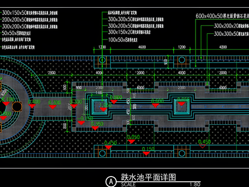
Task: Click the hollow red triangle below 0.450
Action: pos(202,146)
